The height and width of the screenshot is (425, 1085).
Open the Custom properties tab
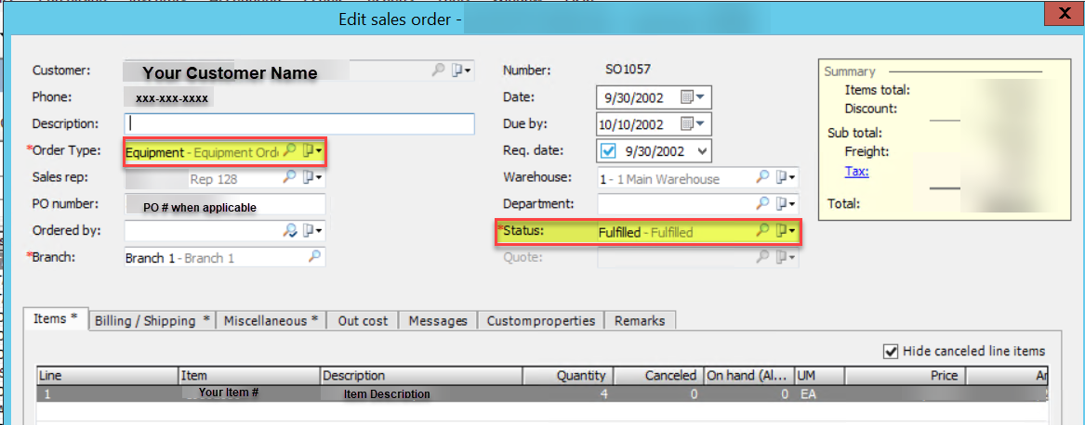[541, 321]
